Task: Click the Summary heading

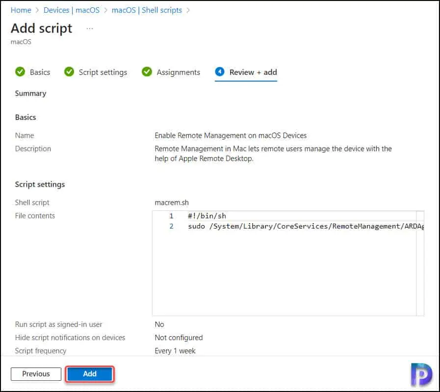Action: click(x=30, y=93)
